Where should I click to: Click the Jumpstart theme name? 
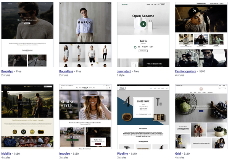[125, 71]
